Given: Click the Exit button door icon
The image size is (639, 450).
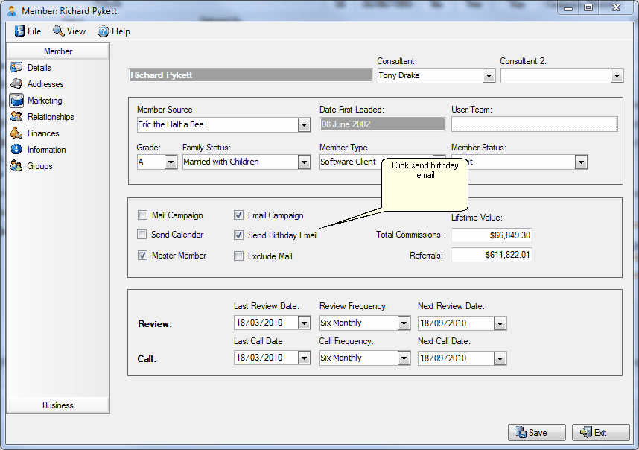Looking at the screenshot, I should coord(585,432).
